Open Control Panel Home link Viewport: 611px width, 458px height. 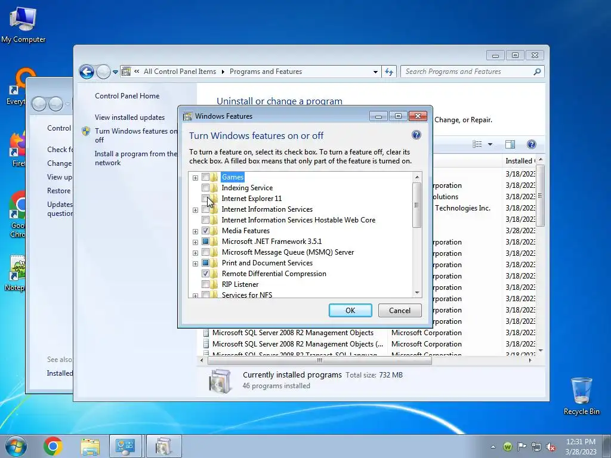[127, 96]
